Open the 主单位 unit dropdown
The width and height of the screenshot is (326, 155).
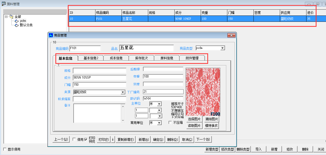pyautogui.click(x=159, y=104)
